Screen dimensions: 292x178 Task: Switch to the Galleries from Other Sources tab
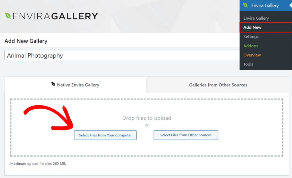(x=218, y=85)
